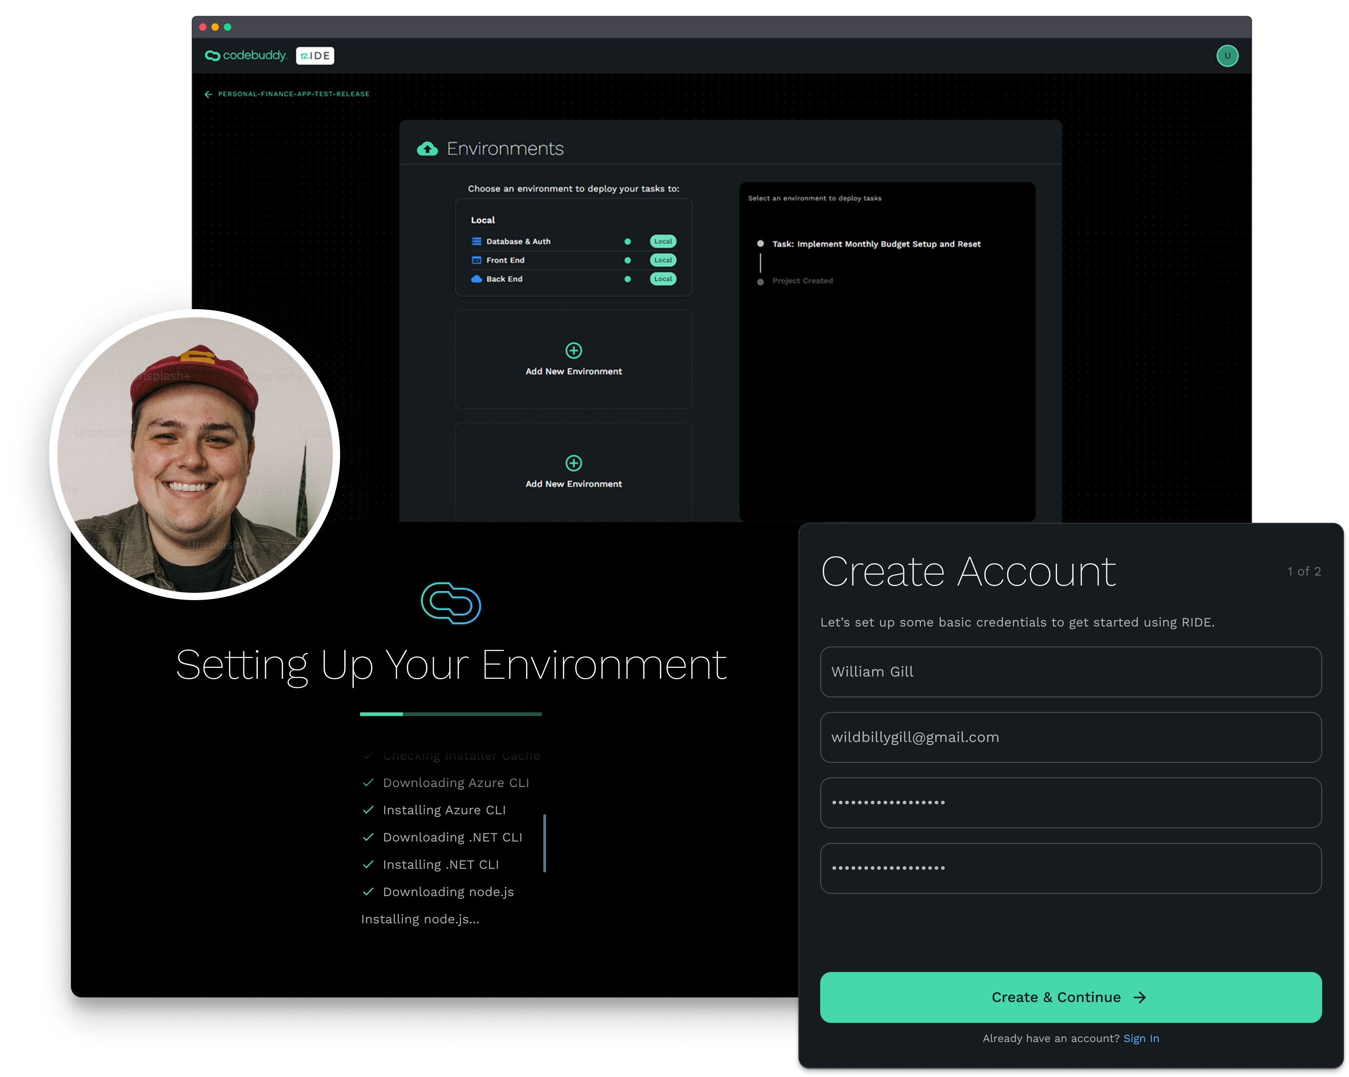Click the Environments cloud upload icon

click(x=427, y=149)
